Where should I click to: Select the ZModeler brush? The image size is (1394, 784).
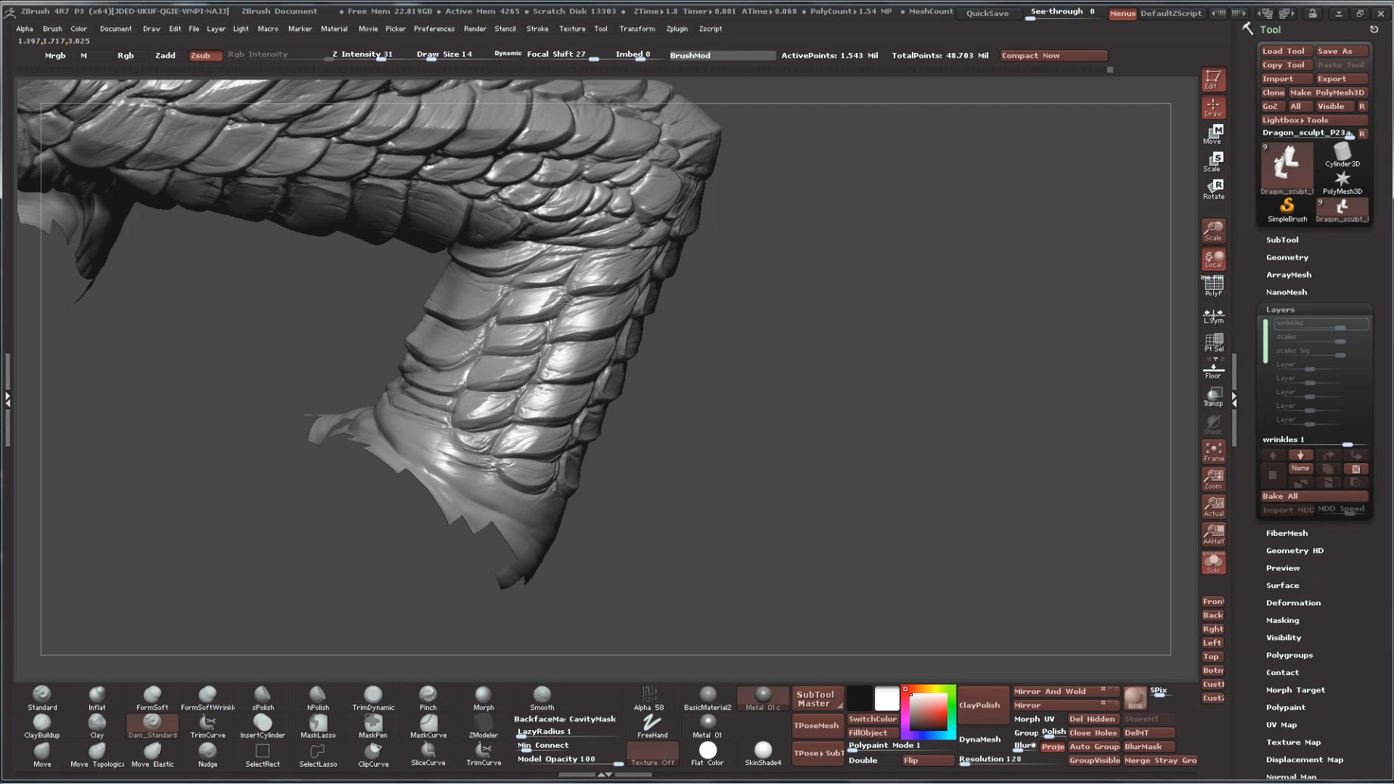[x=484, y=726]
